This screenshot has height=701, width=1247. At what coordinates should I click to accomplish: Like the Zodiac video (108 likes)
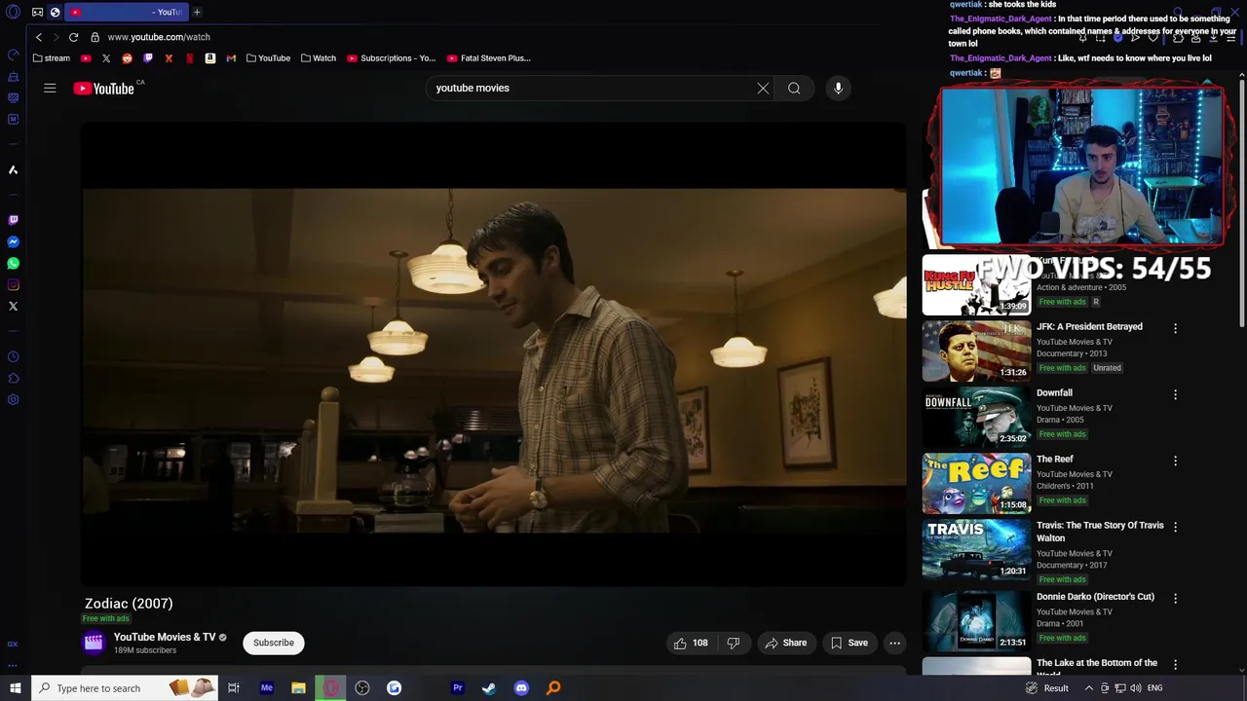click(691, 643)
